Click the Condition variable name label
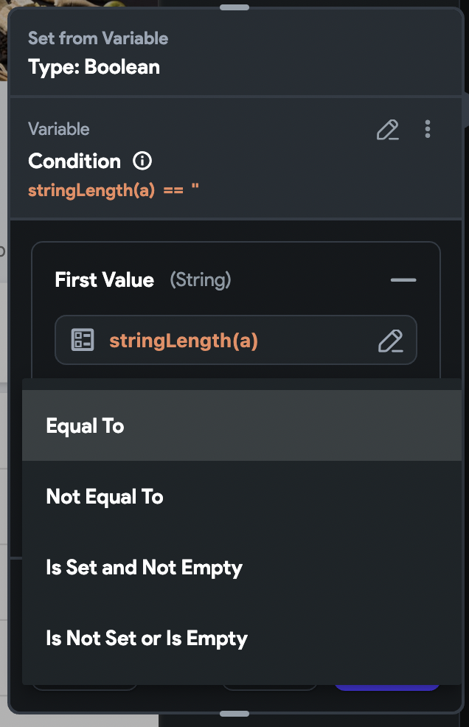Image resolution: width=469 pixels, height=727 pixels. (x=74, y=161)
